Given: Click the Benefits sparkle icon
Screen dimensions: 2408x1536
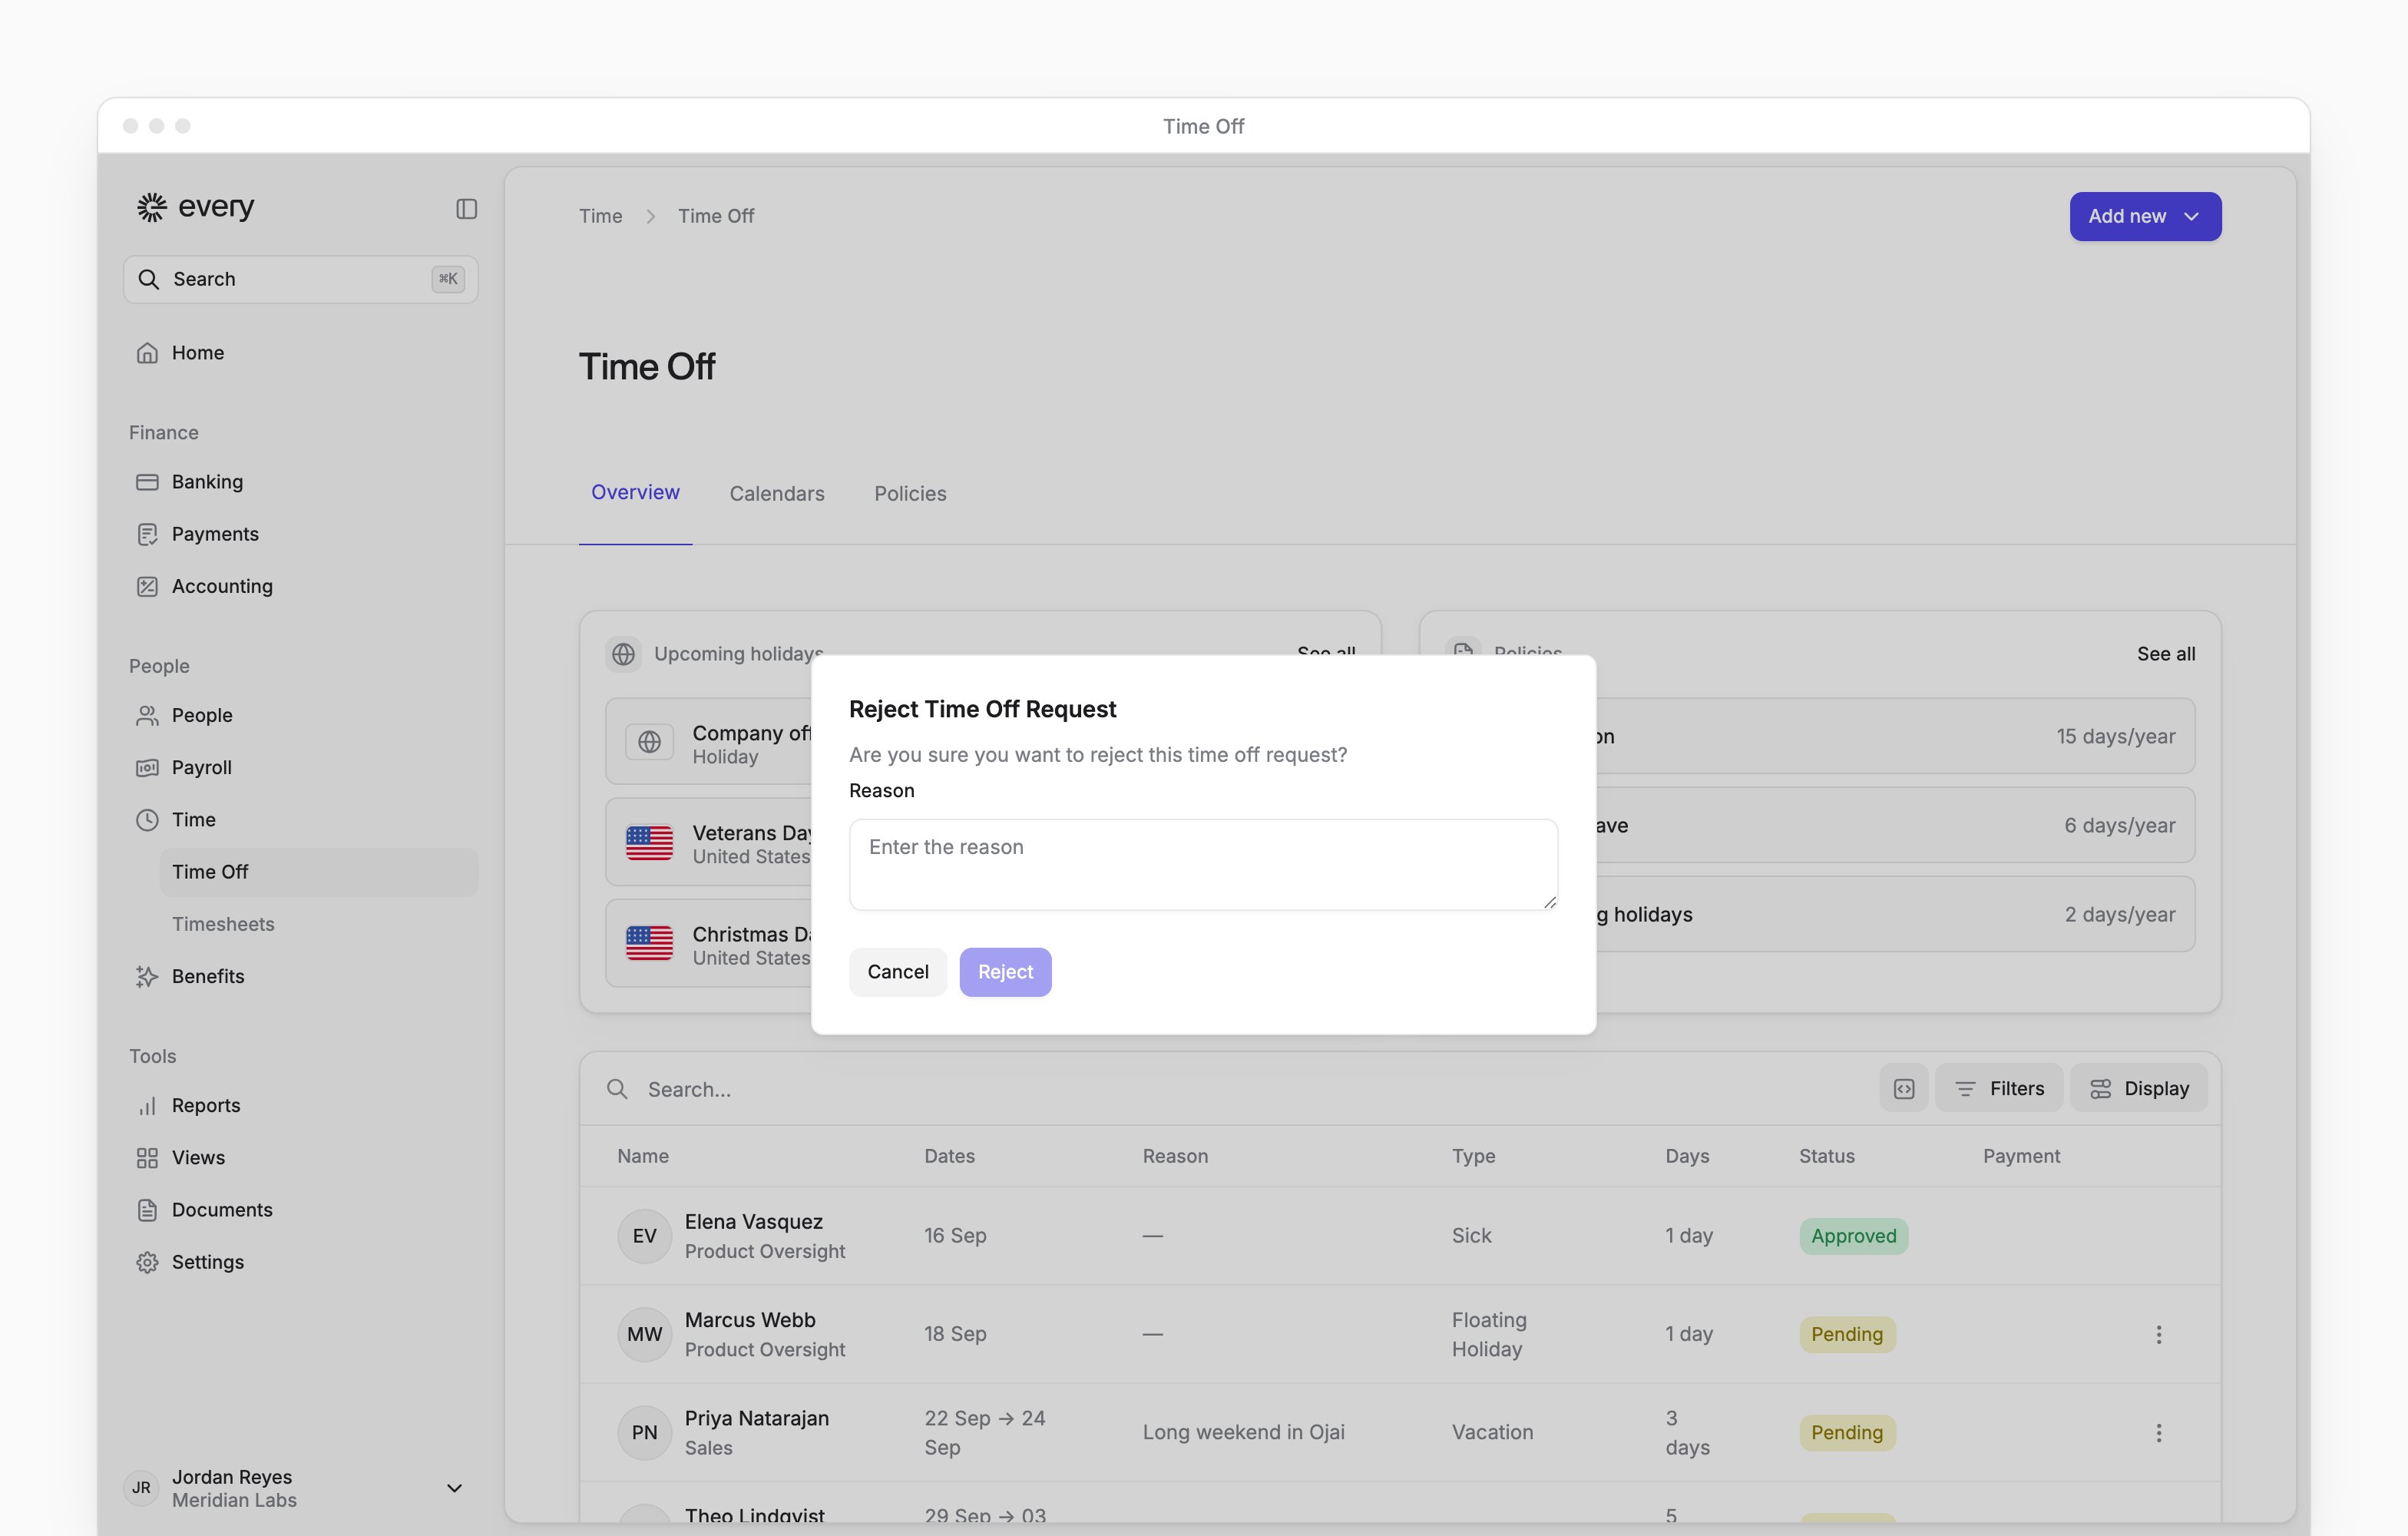Looking at the screenshot, I should tap(147, 976).
